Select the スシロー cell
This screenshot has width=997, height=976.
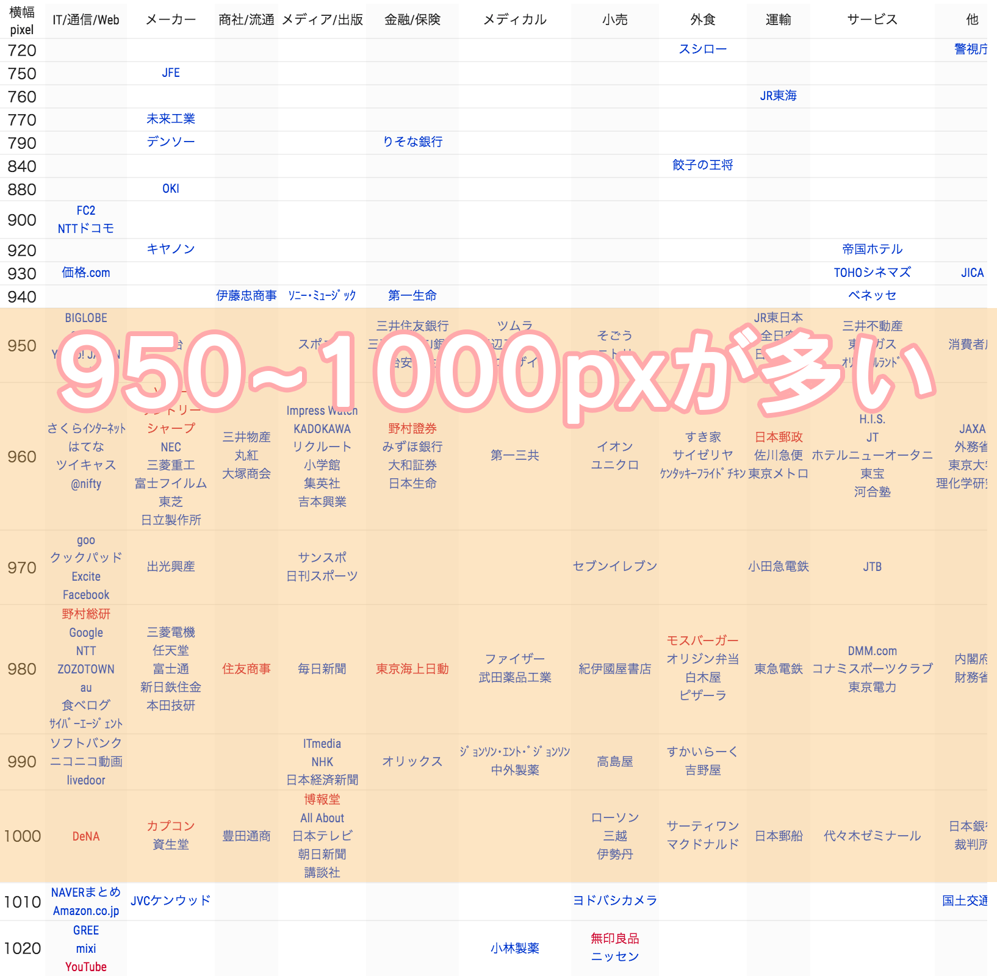703,49
